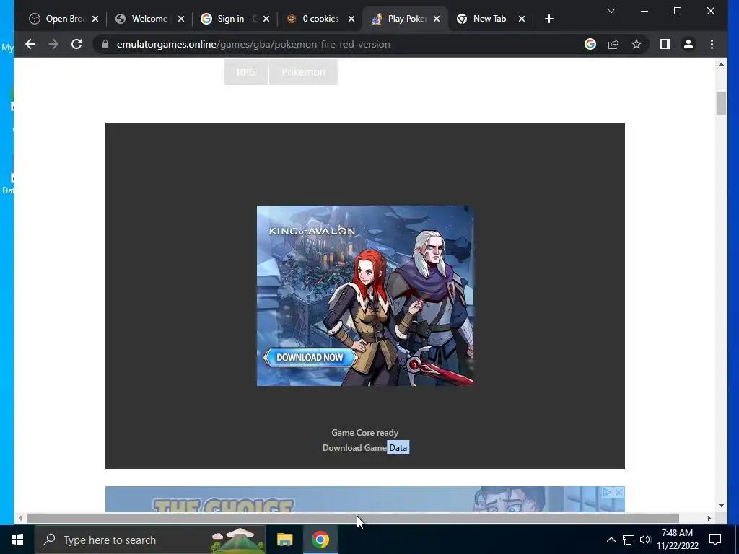Screen dimensions: 739x554
Task: Expand the tab search chevron
Action: [x=611, y=11]
